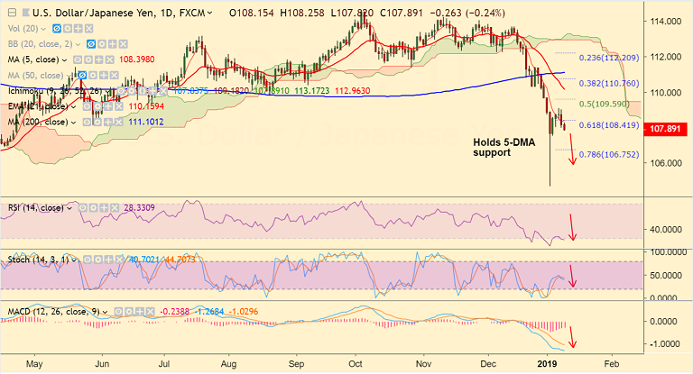Remove the EMA (21, close) indicator
Image resolution: width=693 pixels, height=374 pixels.
(x=119, y=106)
